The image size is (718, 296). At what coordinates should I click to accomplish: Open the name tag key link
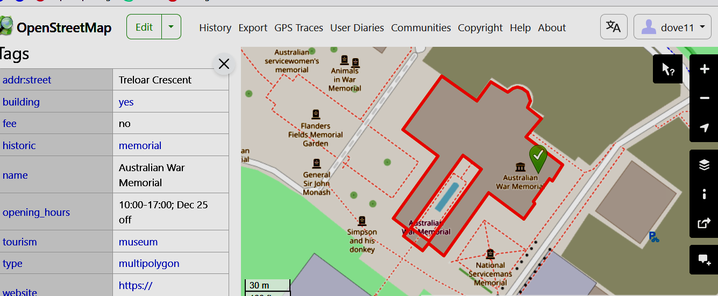point(15,175)
